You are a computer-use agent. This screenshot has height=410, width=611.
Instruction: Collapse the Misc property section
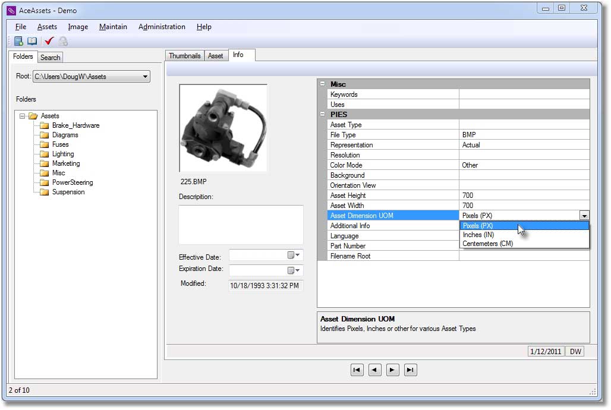[322, 84]
